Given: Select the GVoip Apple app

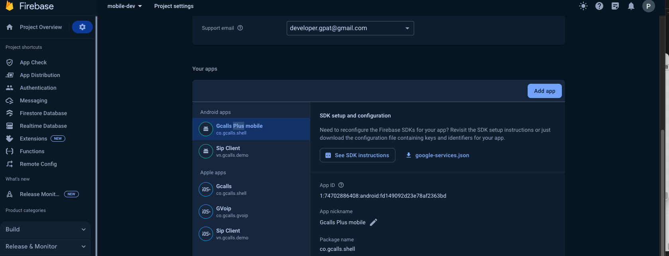Looking at the screenshot, I should 232,212.
